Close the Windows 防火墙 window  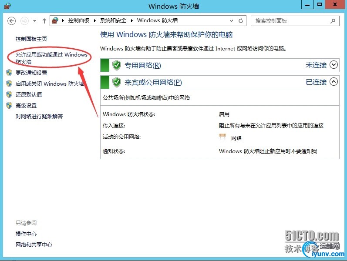click(335, 5)
